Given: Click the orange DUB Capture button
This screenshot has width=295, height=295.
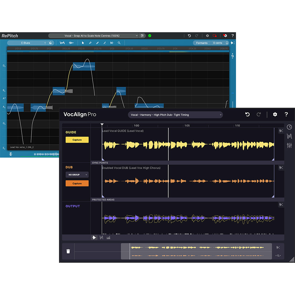Looking at the screenshot, I should pyautogui.click(x=77, y=183).
